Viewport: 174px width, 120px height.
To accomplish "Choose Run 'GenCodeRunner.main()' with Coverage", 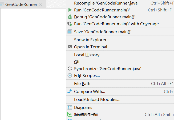I will [120, 24].
